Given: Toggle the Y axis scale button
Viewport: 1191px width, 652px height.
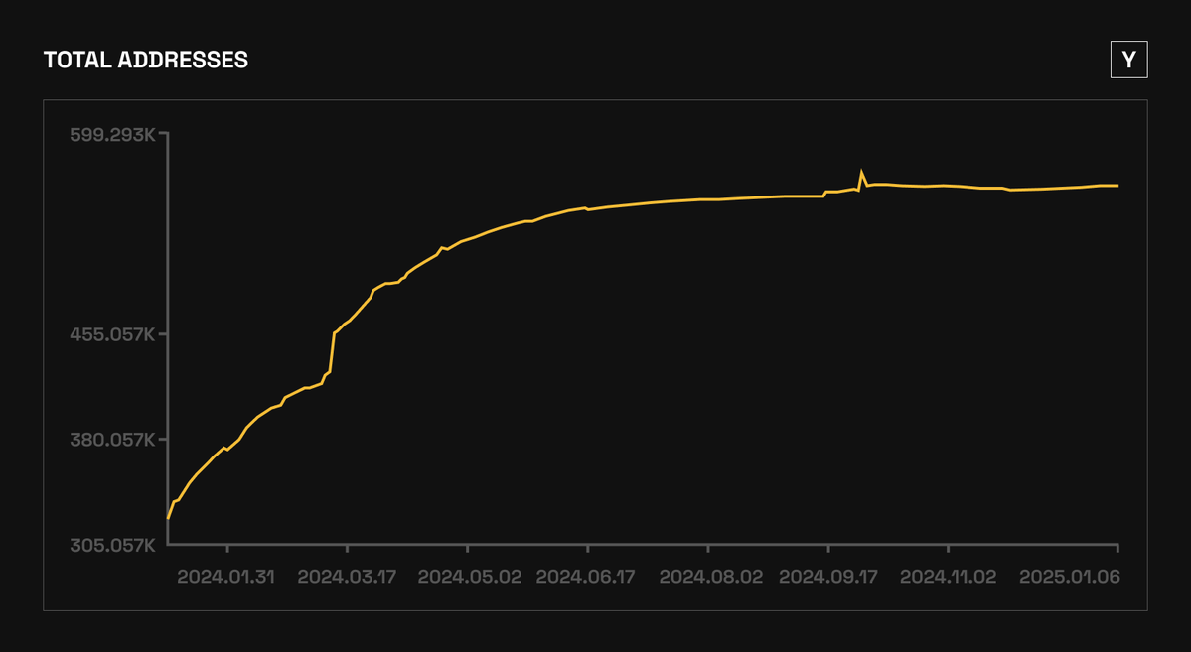Looking at the screenshot, I should [1128, 60].
